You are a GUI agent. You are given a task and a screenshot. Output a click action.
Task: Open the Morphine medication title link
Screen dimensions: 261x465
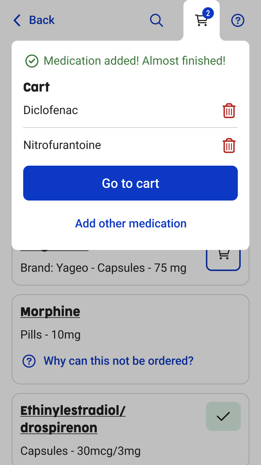click(50, 312)
